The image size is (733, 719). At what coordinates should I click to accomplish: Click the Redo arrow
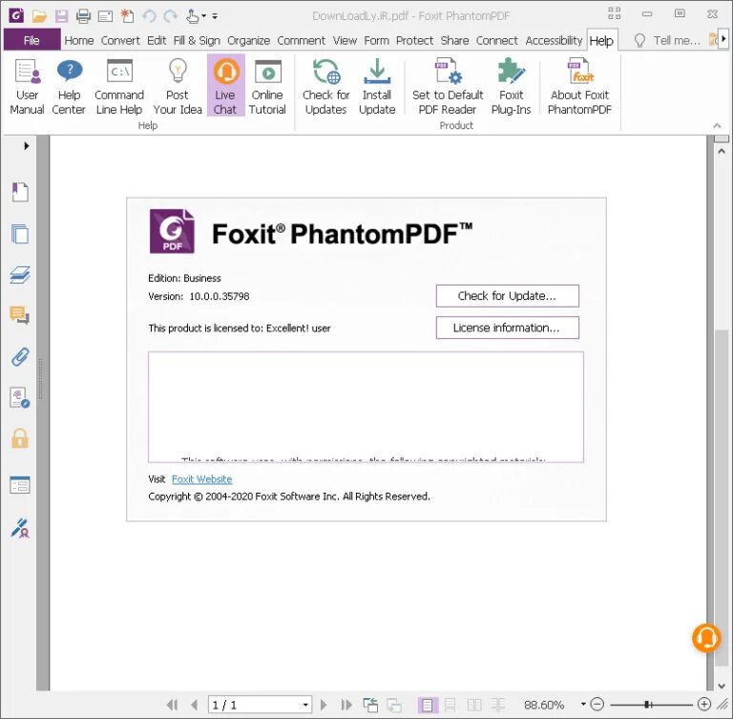click(170, 16)
